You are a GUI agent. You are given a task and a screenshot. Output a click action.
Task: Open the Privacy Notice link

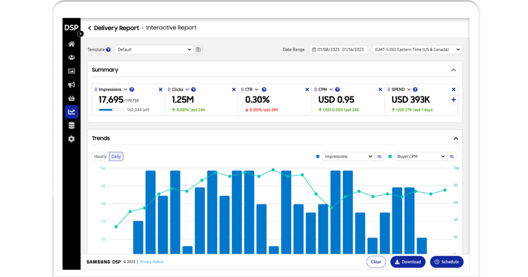[152, 262]
